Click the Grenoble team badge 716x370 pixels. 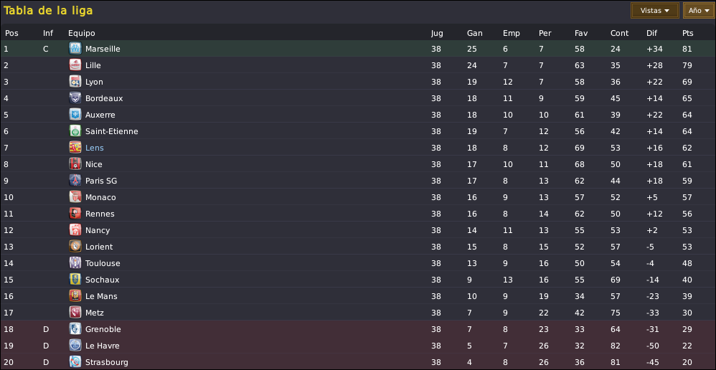coord(75,329)
